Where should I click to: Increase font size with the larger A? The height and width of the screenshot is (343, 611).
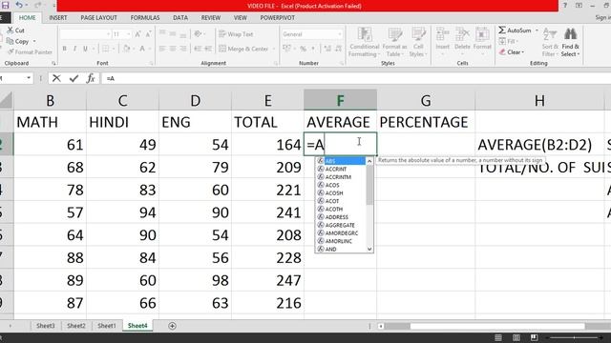[x=137, y=34]
